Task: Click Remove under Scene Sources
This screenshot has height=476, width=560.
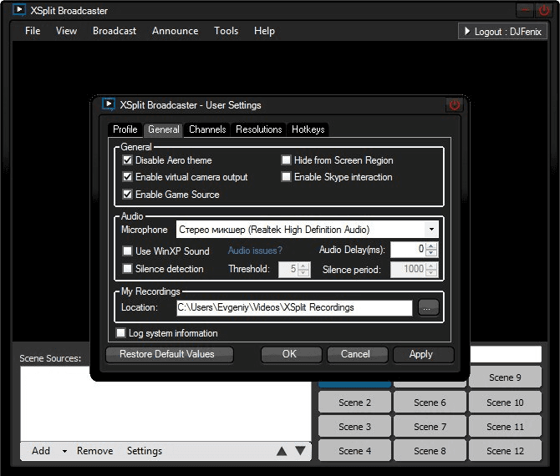Action: click(x=94, y=452)
